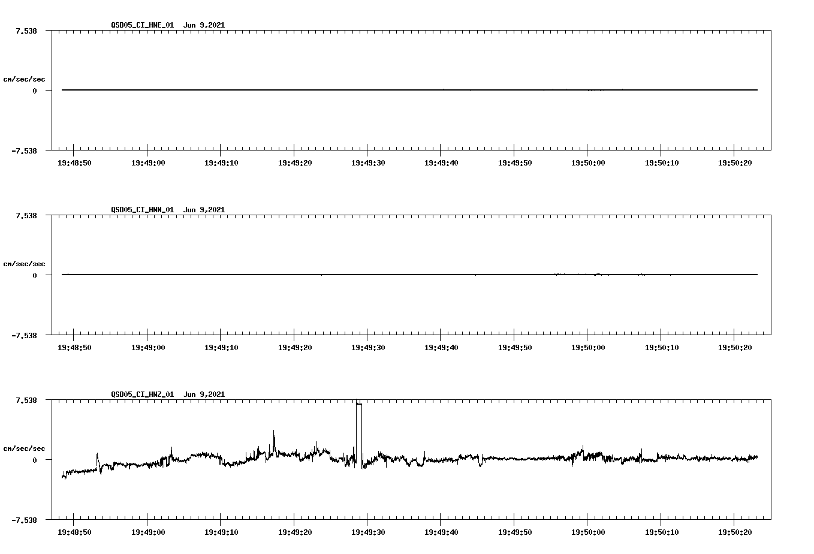The height and width of the screenshot is (554, 814).
Task: Select the 7.538 upper limit on HNN plot
Action: tap(26, 215)
